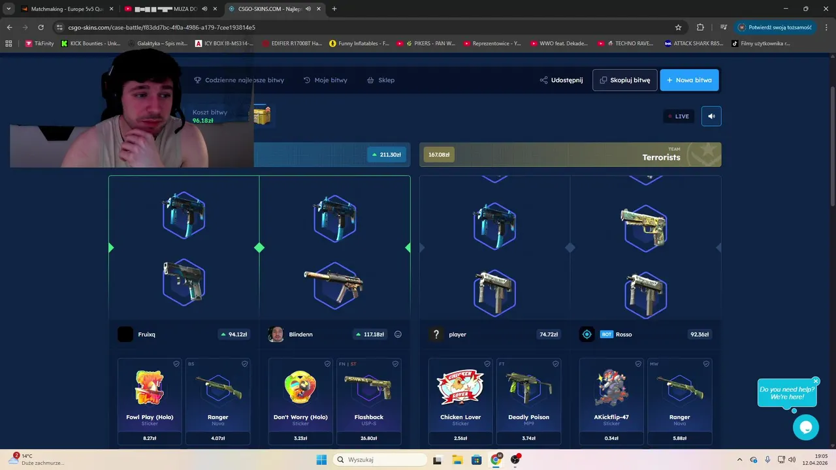Select the Flashback USP-S card
Image resolution: width=836 pixels, height=470 pixels.
tap(368, 401)
